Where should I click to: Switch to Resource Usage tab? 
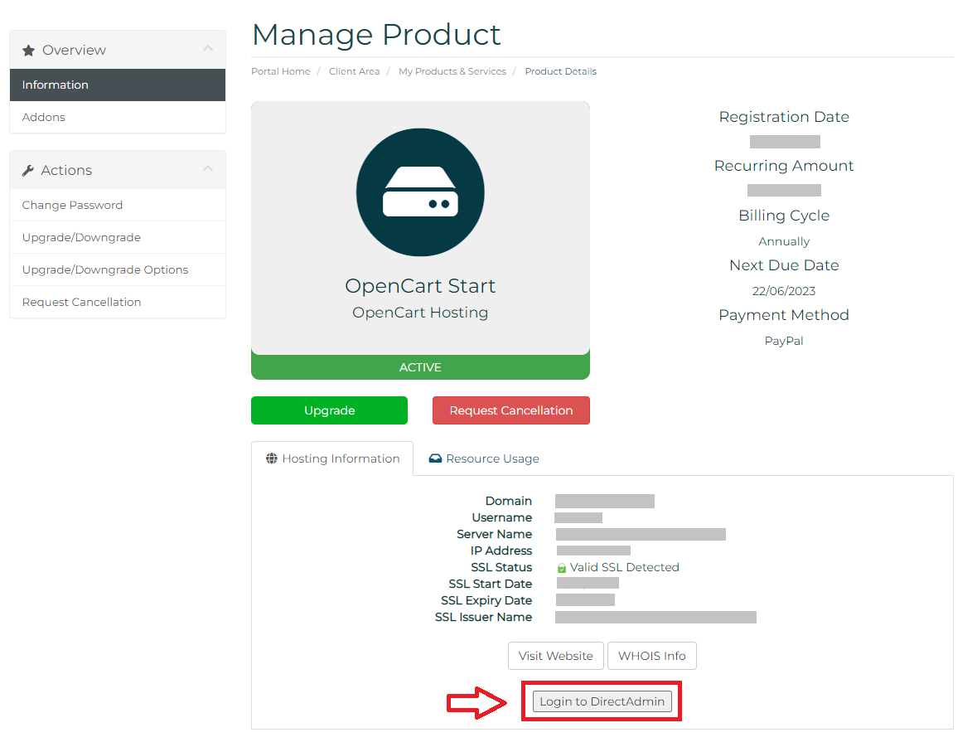[x=484, y=458]
